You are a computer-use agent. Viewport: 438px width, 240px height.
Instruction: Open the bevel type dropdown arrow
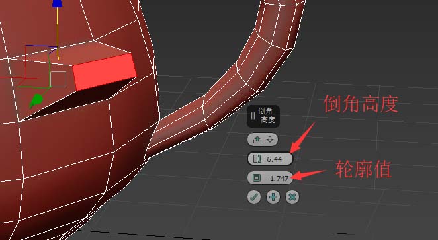[x=270, y=140]
